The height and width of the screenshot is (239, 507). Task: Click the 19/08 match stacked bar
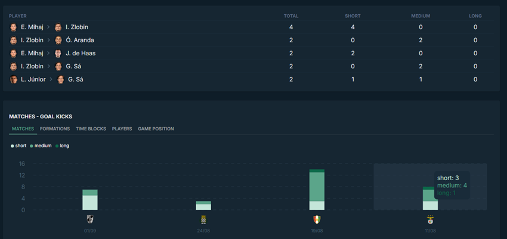[x=317, y=190]
